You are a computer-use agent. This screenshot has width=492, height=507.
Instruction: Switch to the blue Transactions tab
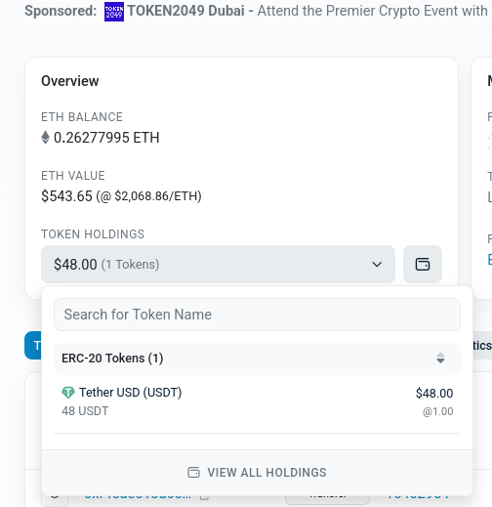33,346
